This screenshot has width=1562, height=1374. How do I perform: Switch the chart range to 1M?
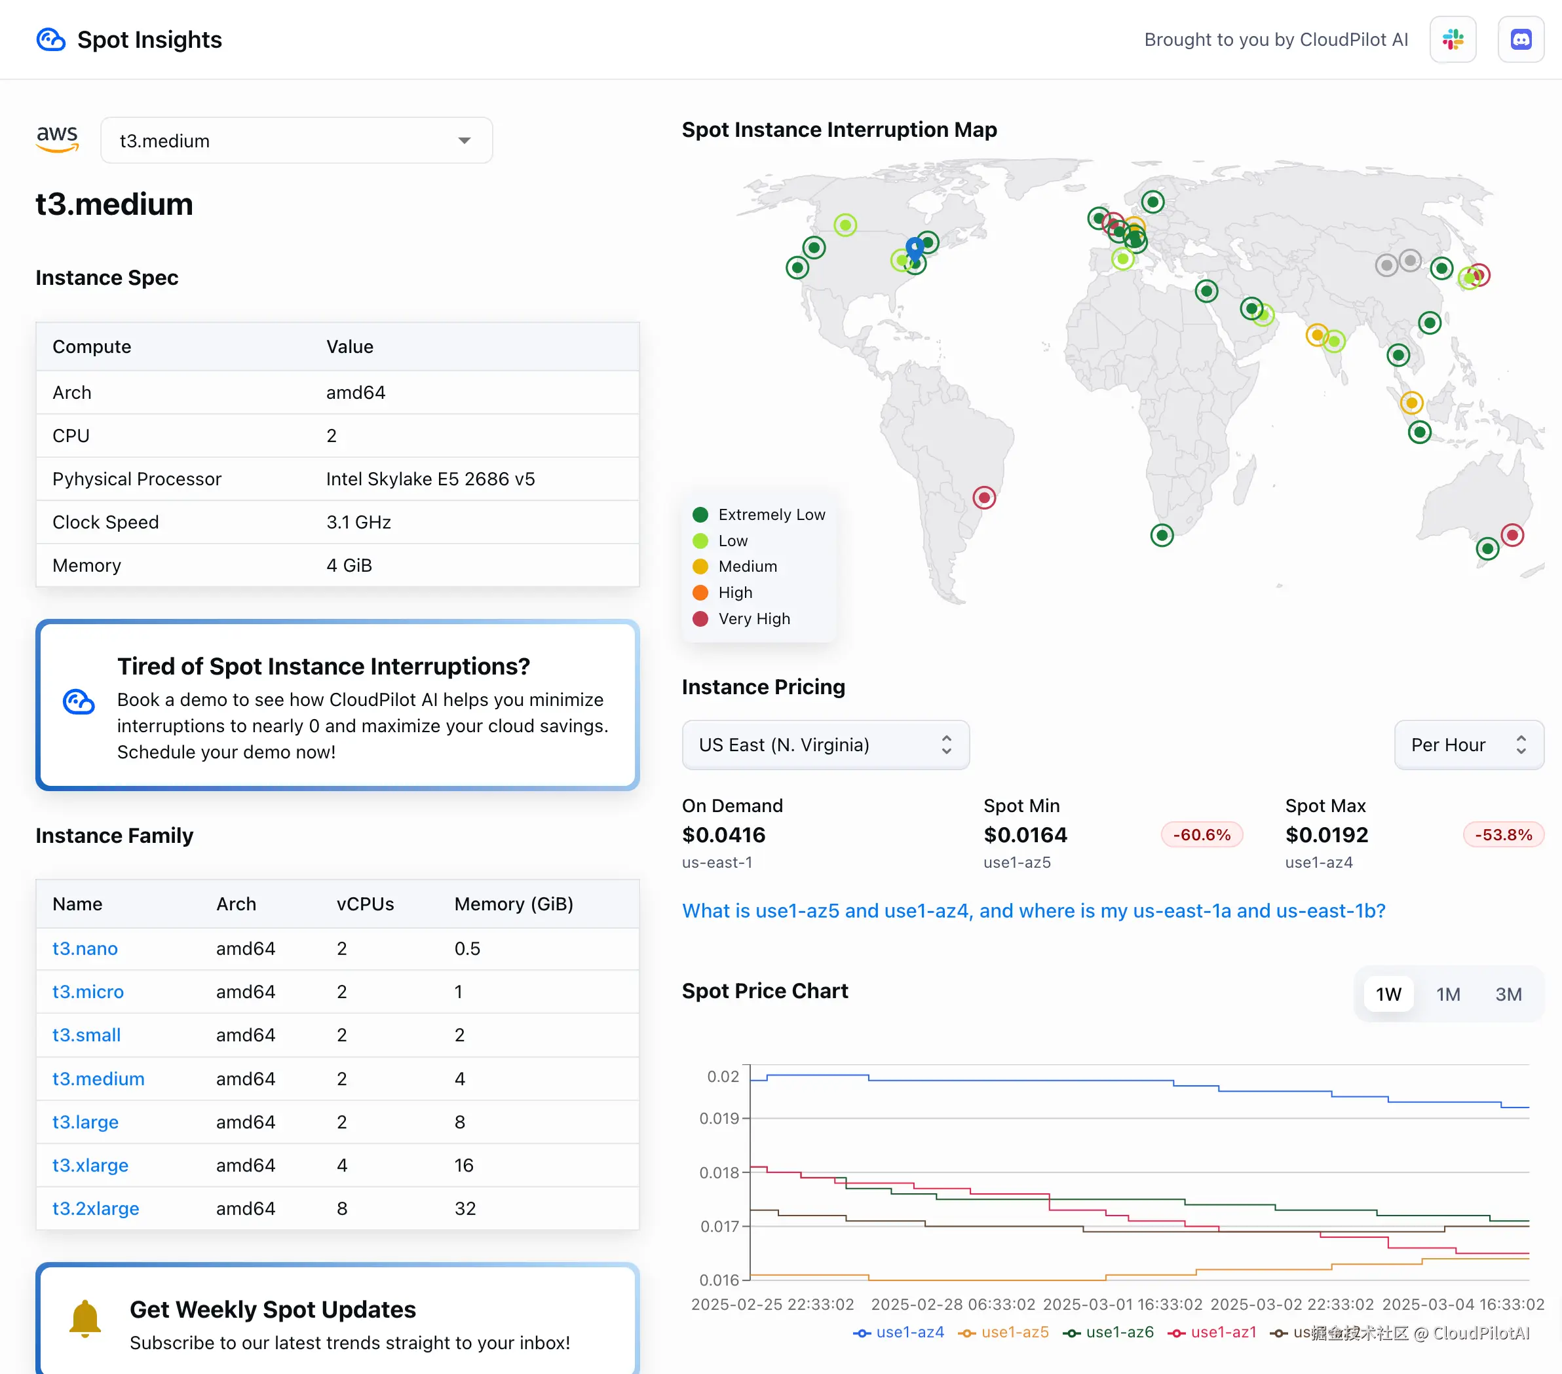pos(1447,993)
